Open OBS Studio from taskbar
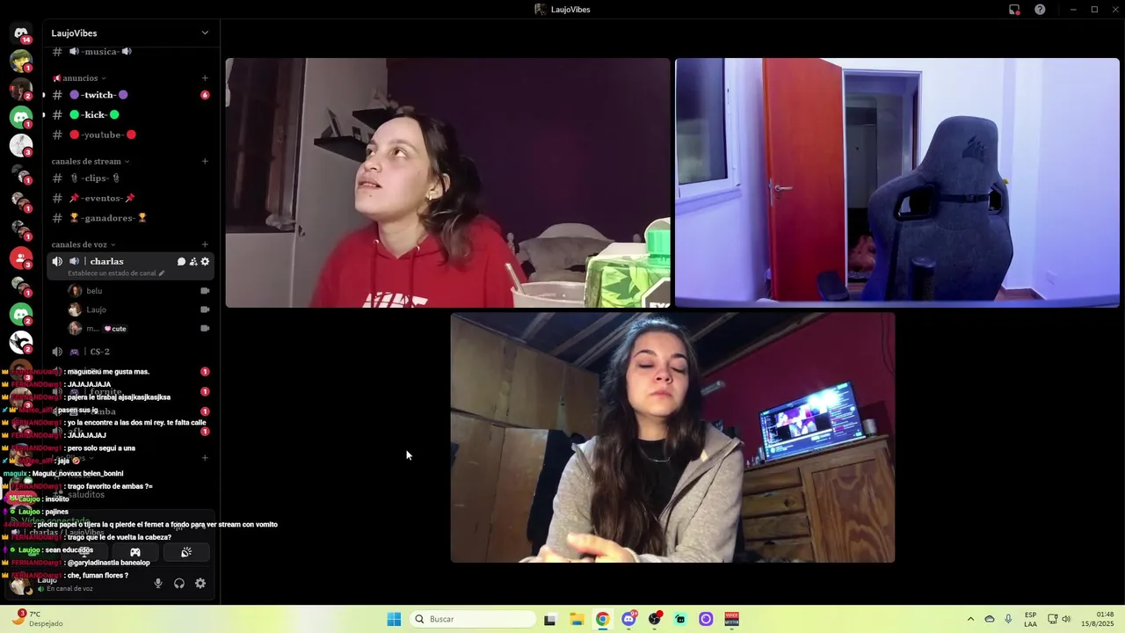The height and width of the screenshot is (633, 1125). pos(654,619)
